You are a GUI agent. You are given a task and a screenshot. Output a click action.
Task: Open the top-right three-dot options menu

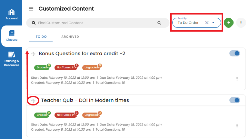tap(241, 23)
